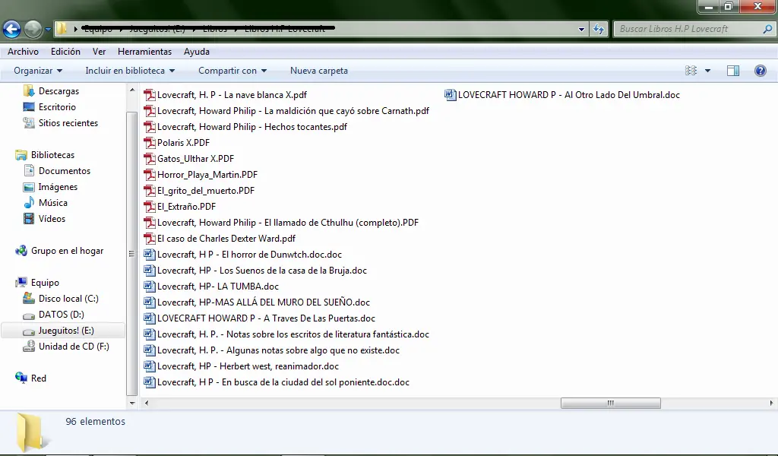Open DATOS (D:) drive
The height and width of the screenshot is (456, 778).
tap(61, 315)
